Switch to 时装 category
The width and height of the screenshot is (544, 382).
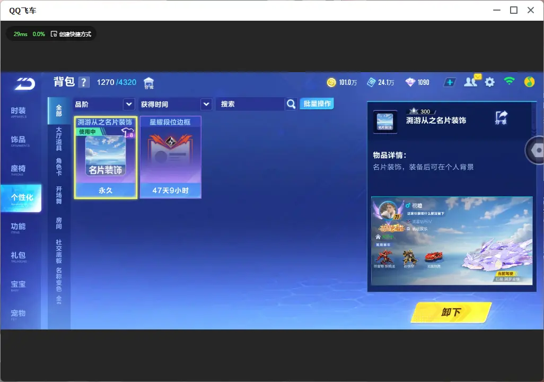pos(19,112)
